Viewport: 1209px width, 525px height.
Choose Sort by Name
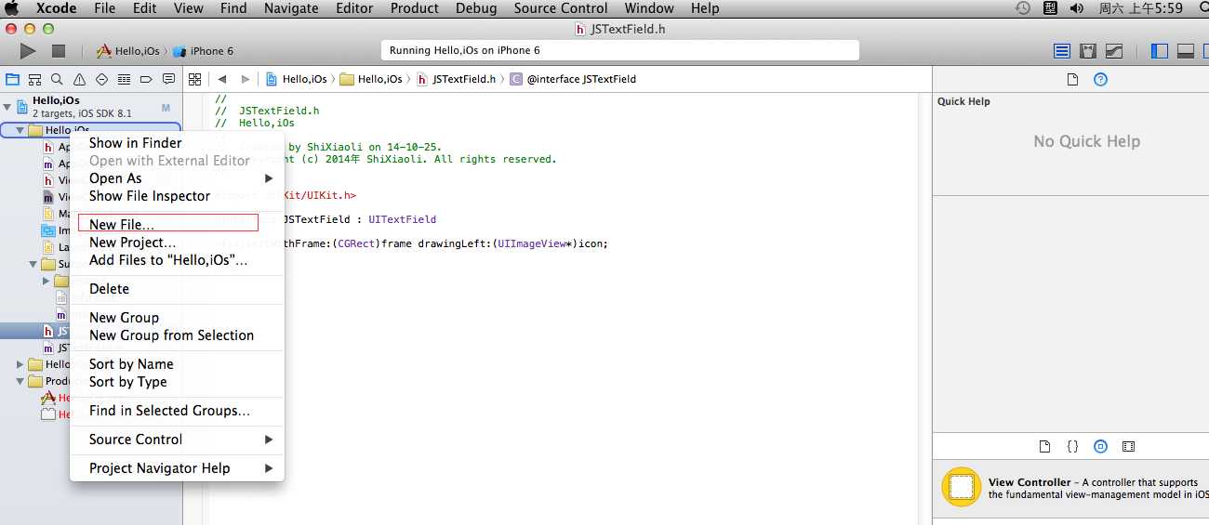pos(177,364)
